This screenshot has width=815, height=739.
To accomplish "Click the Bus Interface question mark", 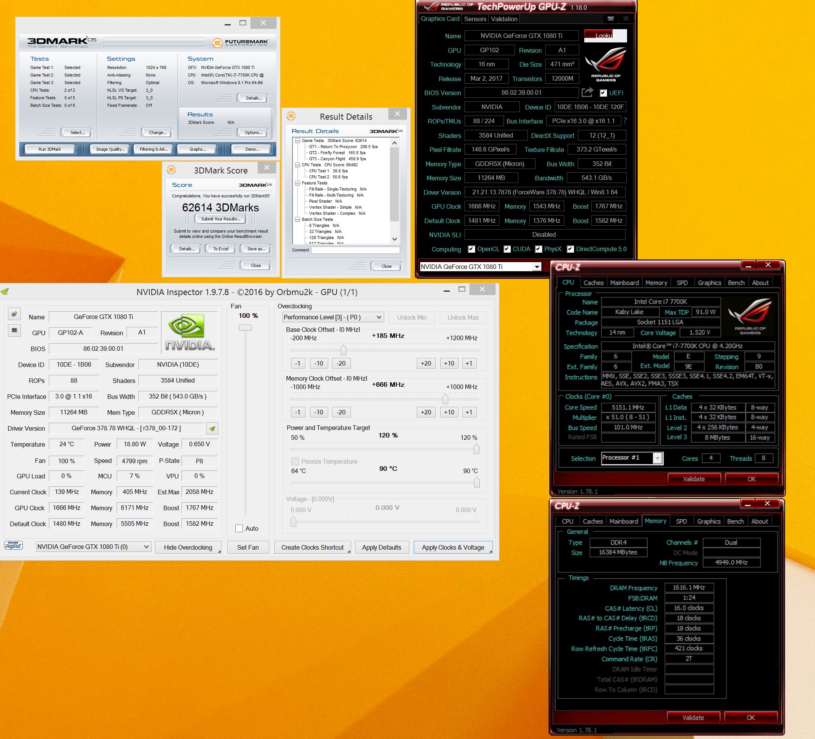I will click(x=626, y=121).
